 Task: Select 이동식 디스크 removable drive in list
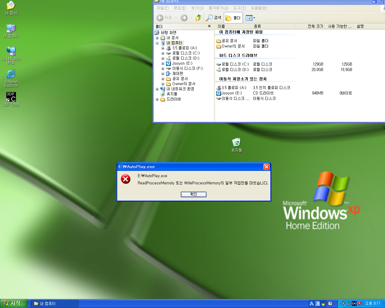233,99
